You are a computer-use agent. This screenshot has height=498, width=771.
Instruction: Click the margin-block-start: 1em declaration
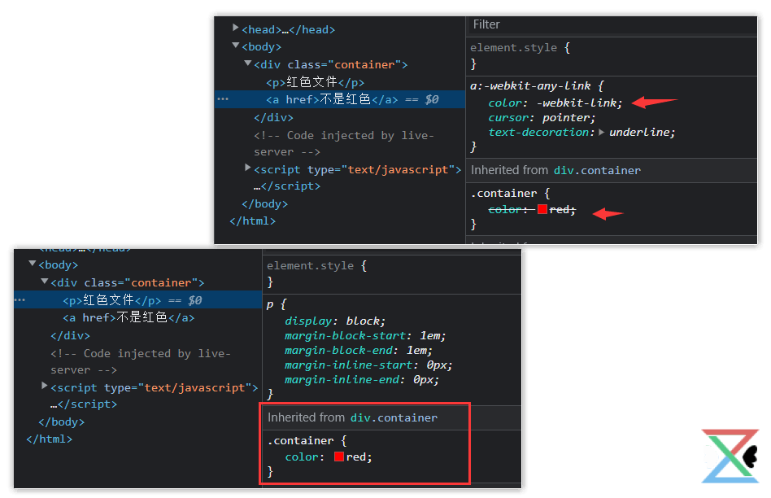pos(365,335)
